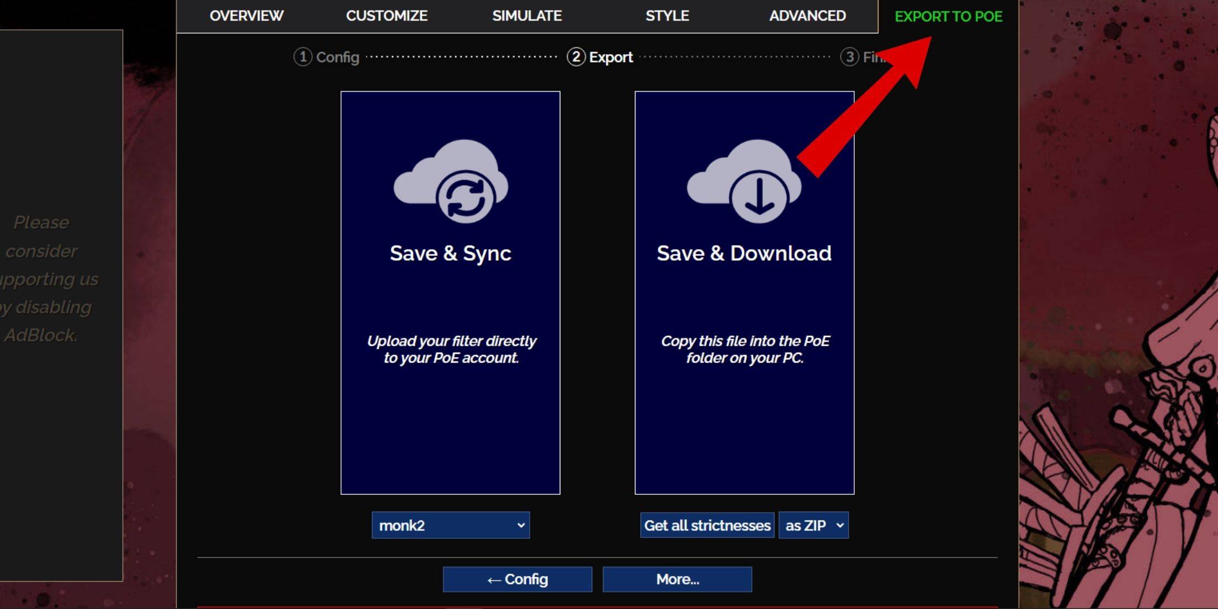This screenshot has height=609, width=1218.
Task: Click step 3 circle icon
Action: point(849,57)
